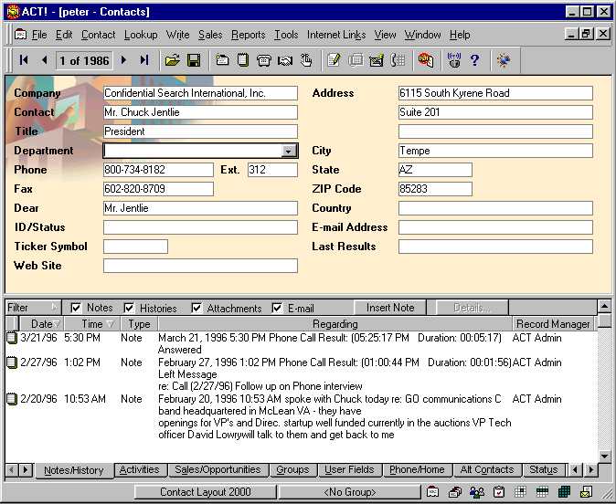Open the Tools menu
The width and height of the screenshot is (616, 504).
pos(286,35)
